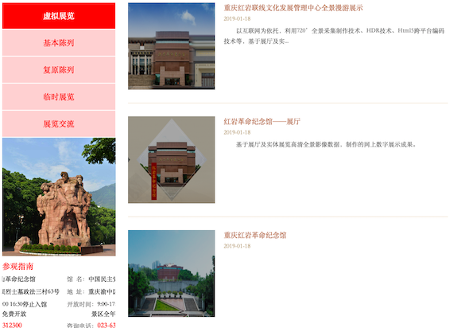Click the 720° panorama description text of the first article
Viewport: 461px width, 328px height.
click(x=334, y=36)
